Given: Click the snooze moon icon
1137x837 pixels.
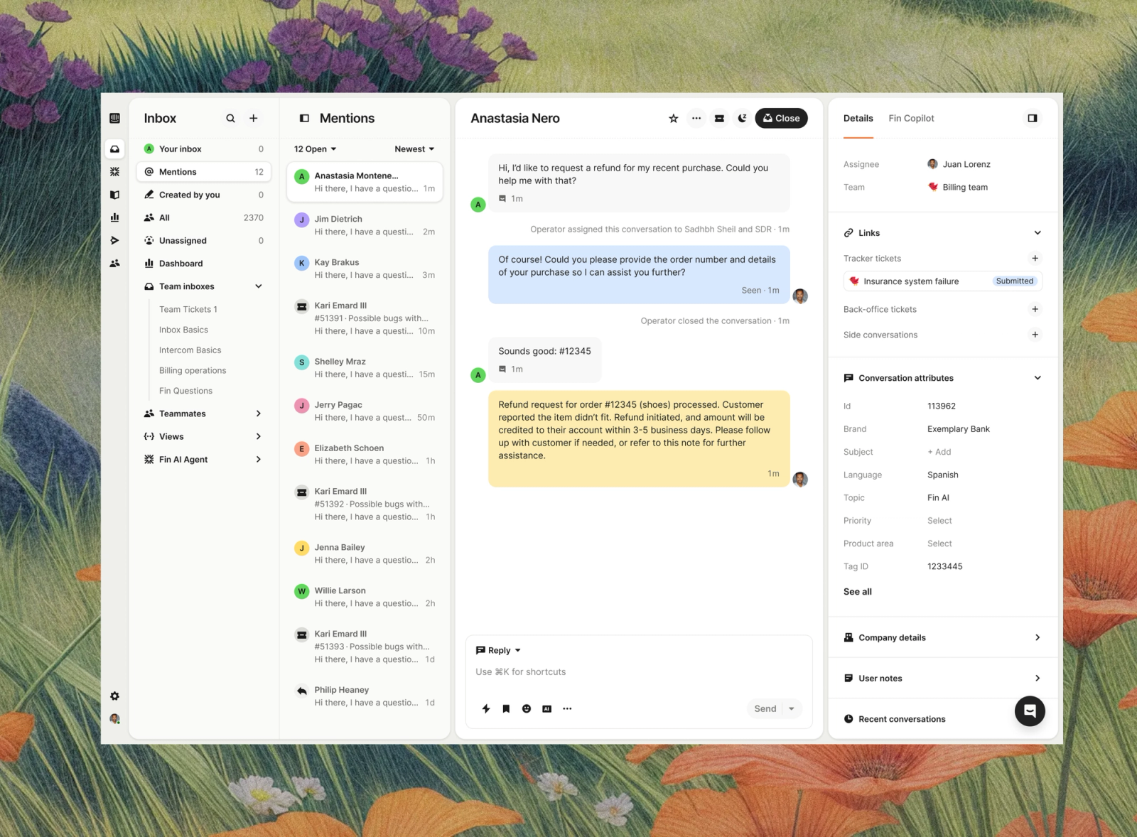Looking at the screenshot, I should [742, 119].
